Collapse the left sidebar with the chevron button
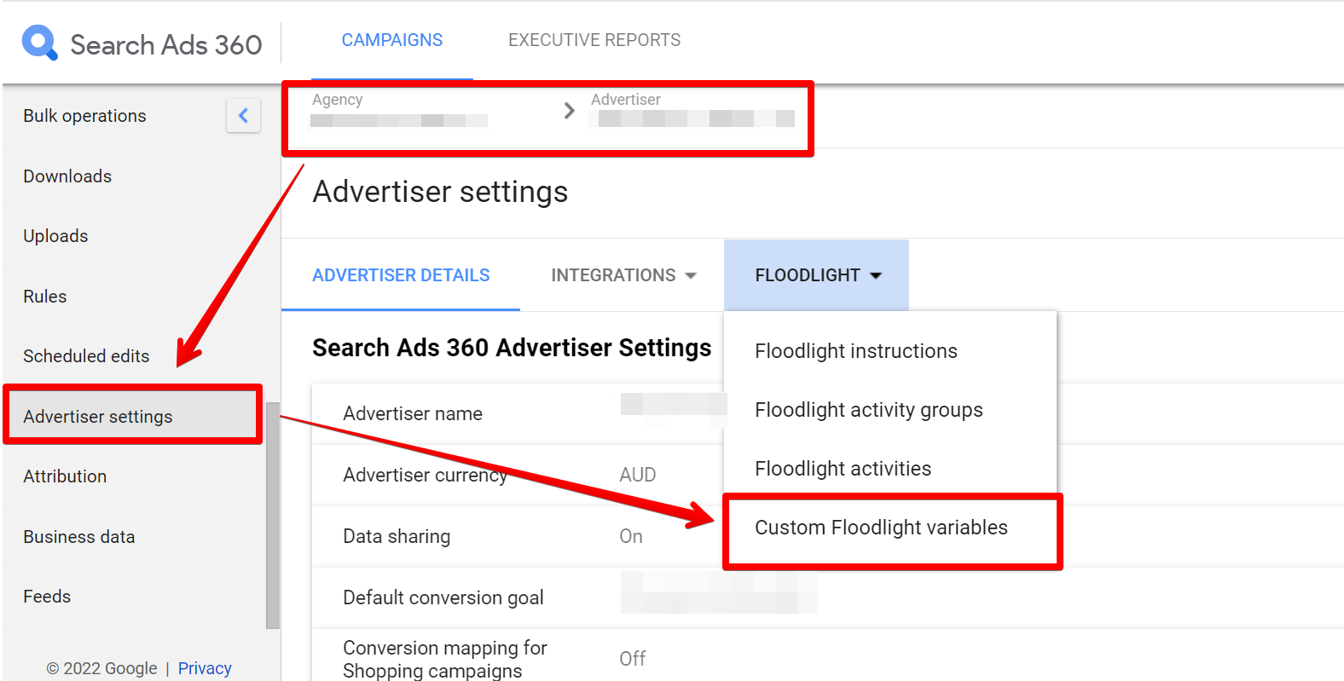 click(243, 115)
